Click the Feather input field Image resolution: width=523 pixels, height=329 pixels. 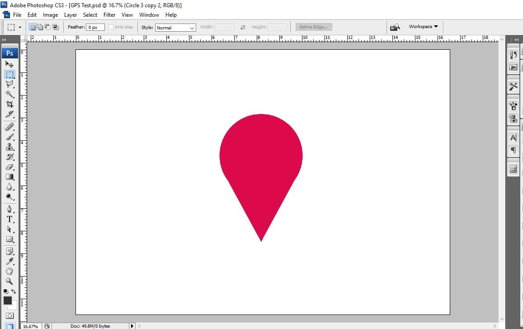click(95, 28)
